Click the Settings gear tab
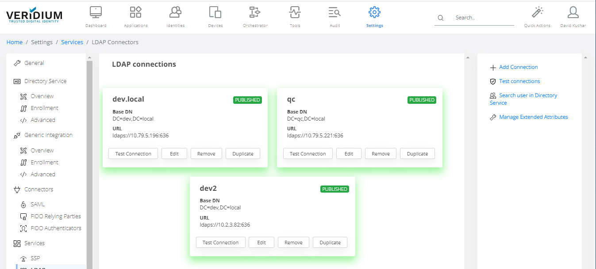596x269 pixels. pos(374,12)
